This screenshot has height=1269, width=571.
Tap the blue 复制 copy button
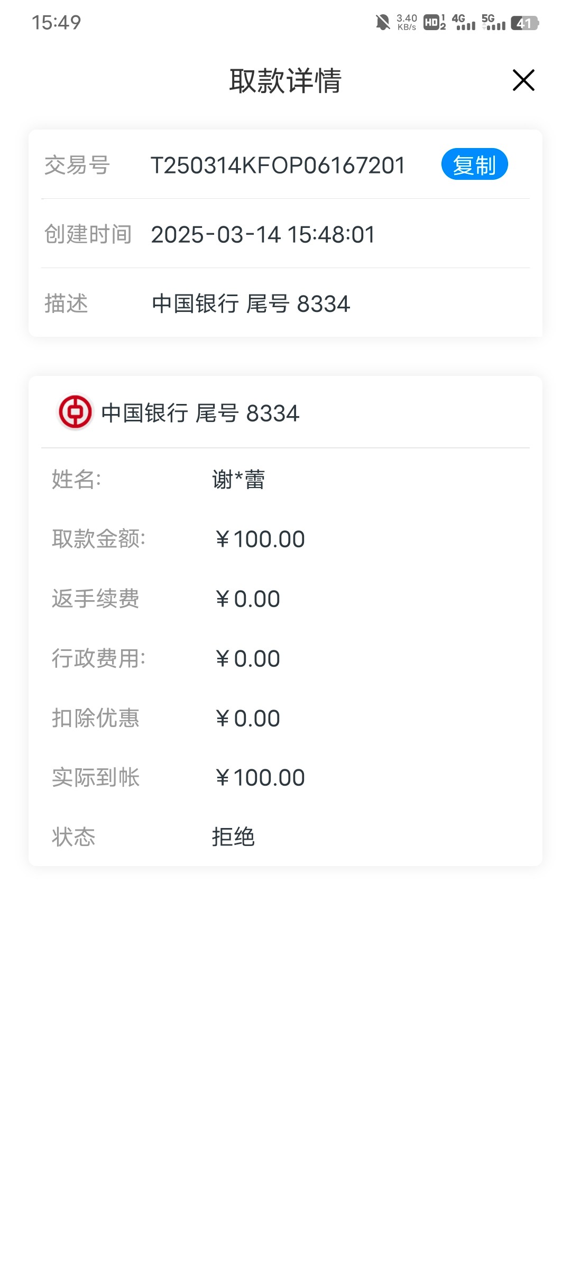coord(474,164)
